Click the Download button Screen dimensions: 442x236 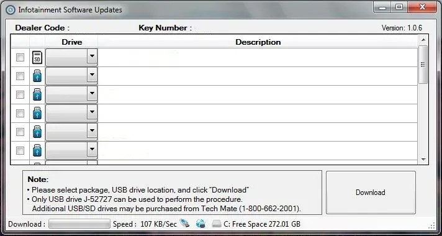click(371, 193)
